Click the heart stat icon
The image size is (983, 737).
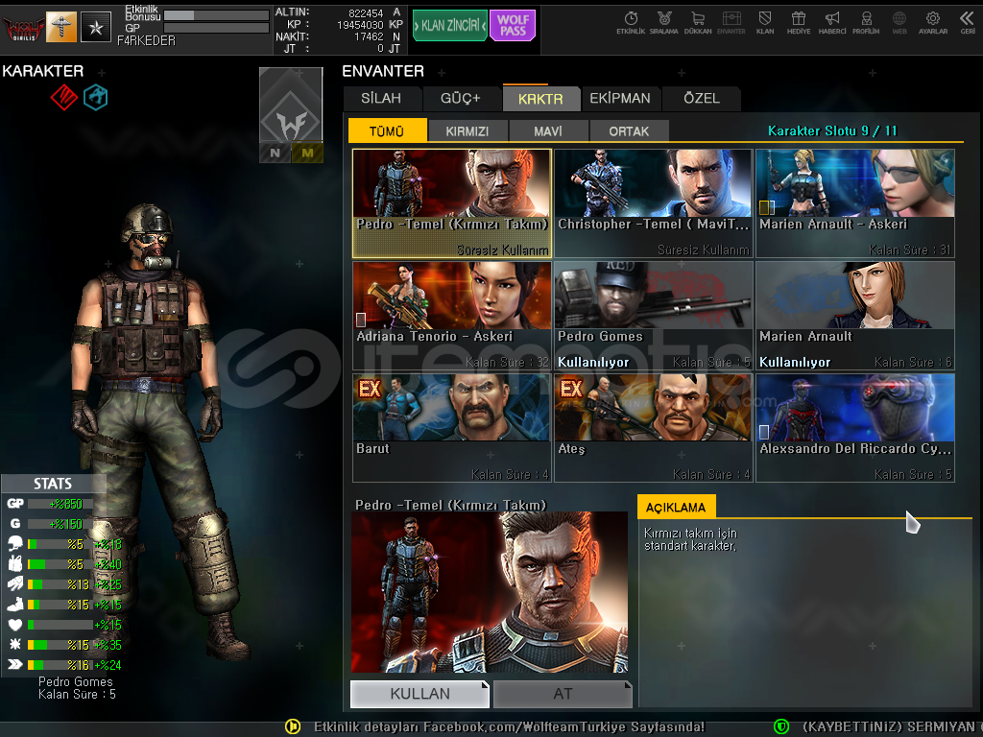tap(15, 624)
